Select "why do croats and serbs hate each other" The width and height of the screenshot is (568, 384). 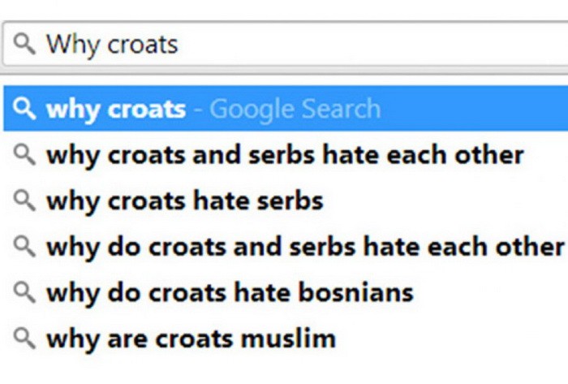coord(304,245)
